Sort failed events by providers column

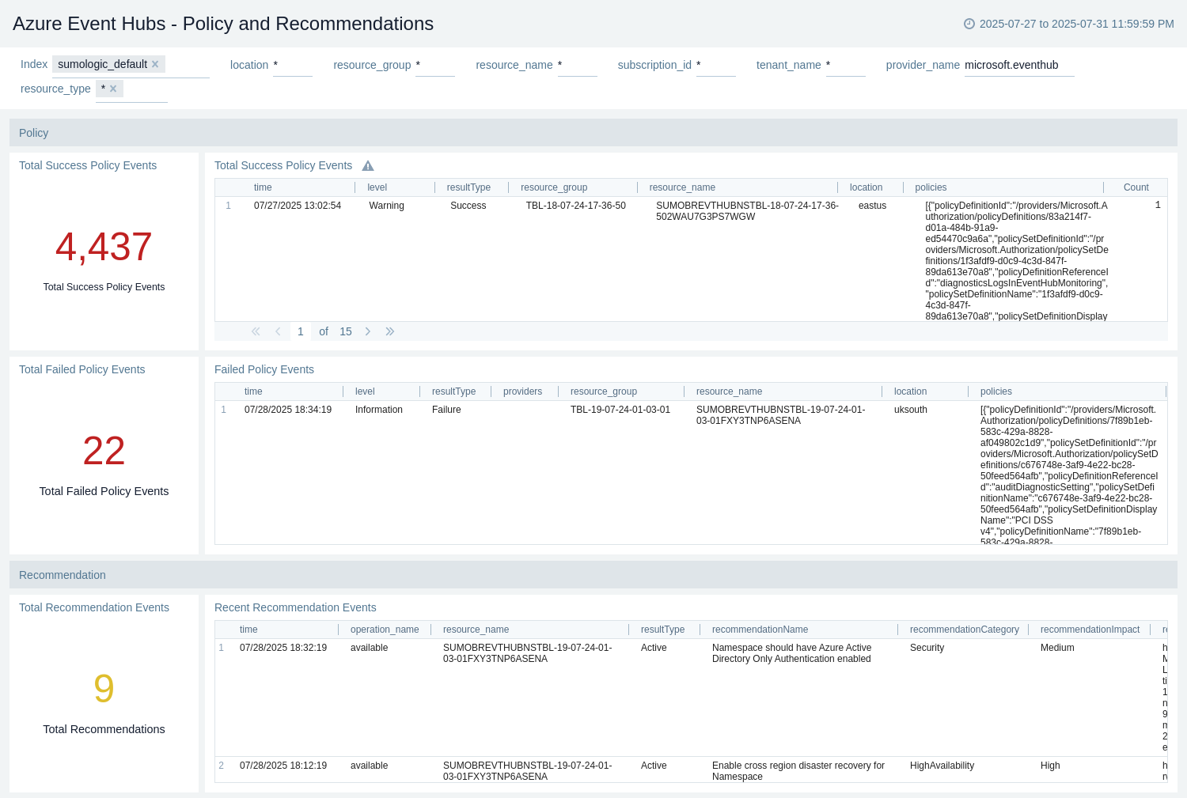pyautogui.click(x=522, y=391)
